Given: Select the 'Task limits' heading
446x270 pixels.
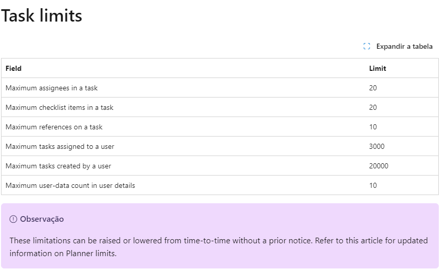Looking at the screenshot, I should [x=42, y=15].
